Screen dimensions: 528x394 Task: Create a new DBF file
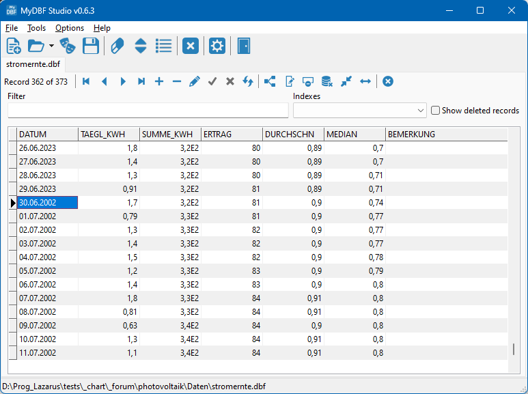14,46
